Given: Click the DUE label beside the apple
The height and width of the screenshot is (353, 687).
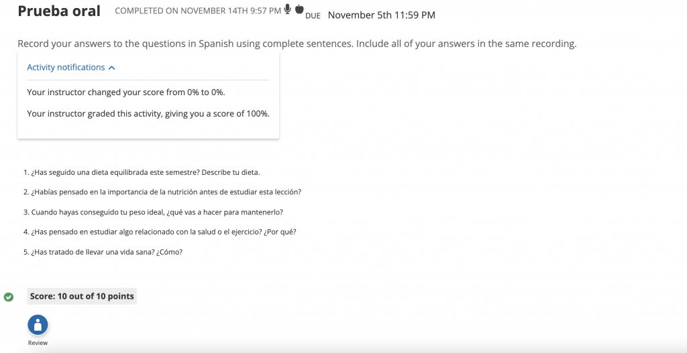Looking at the screenshot, I should point(313,16).
